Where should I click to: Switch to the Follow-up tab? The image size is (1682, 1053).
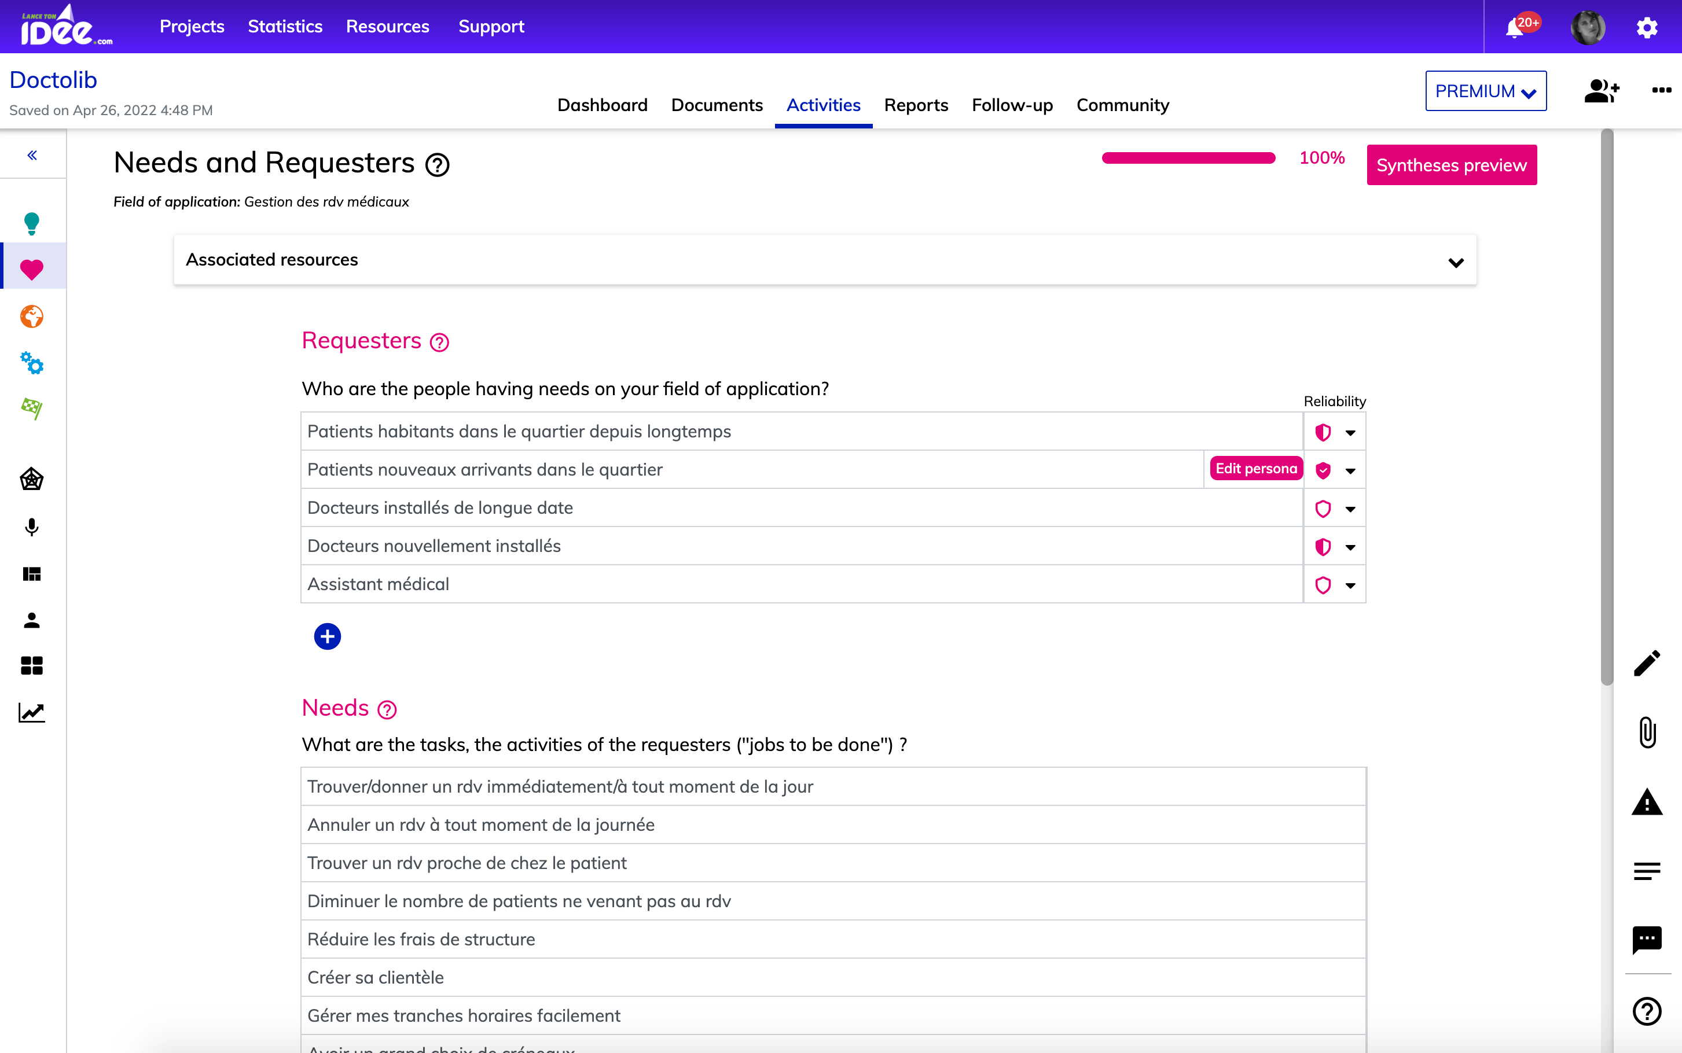(x=1012, y=105)
